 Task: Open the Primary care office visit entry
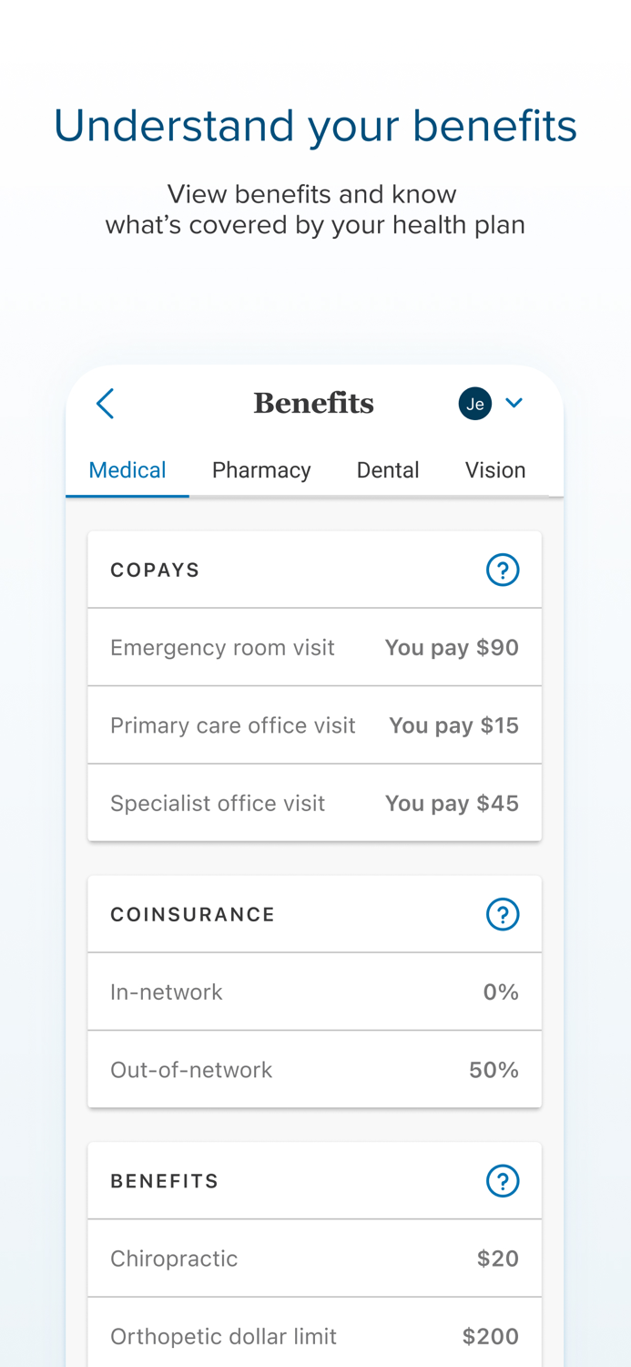[x=315, y=725]
